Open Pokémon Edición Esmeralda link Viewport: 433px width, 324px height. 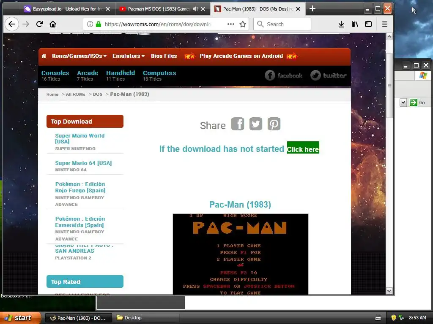click(x=80, y=222)
